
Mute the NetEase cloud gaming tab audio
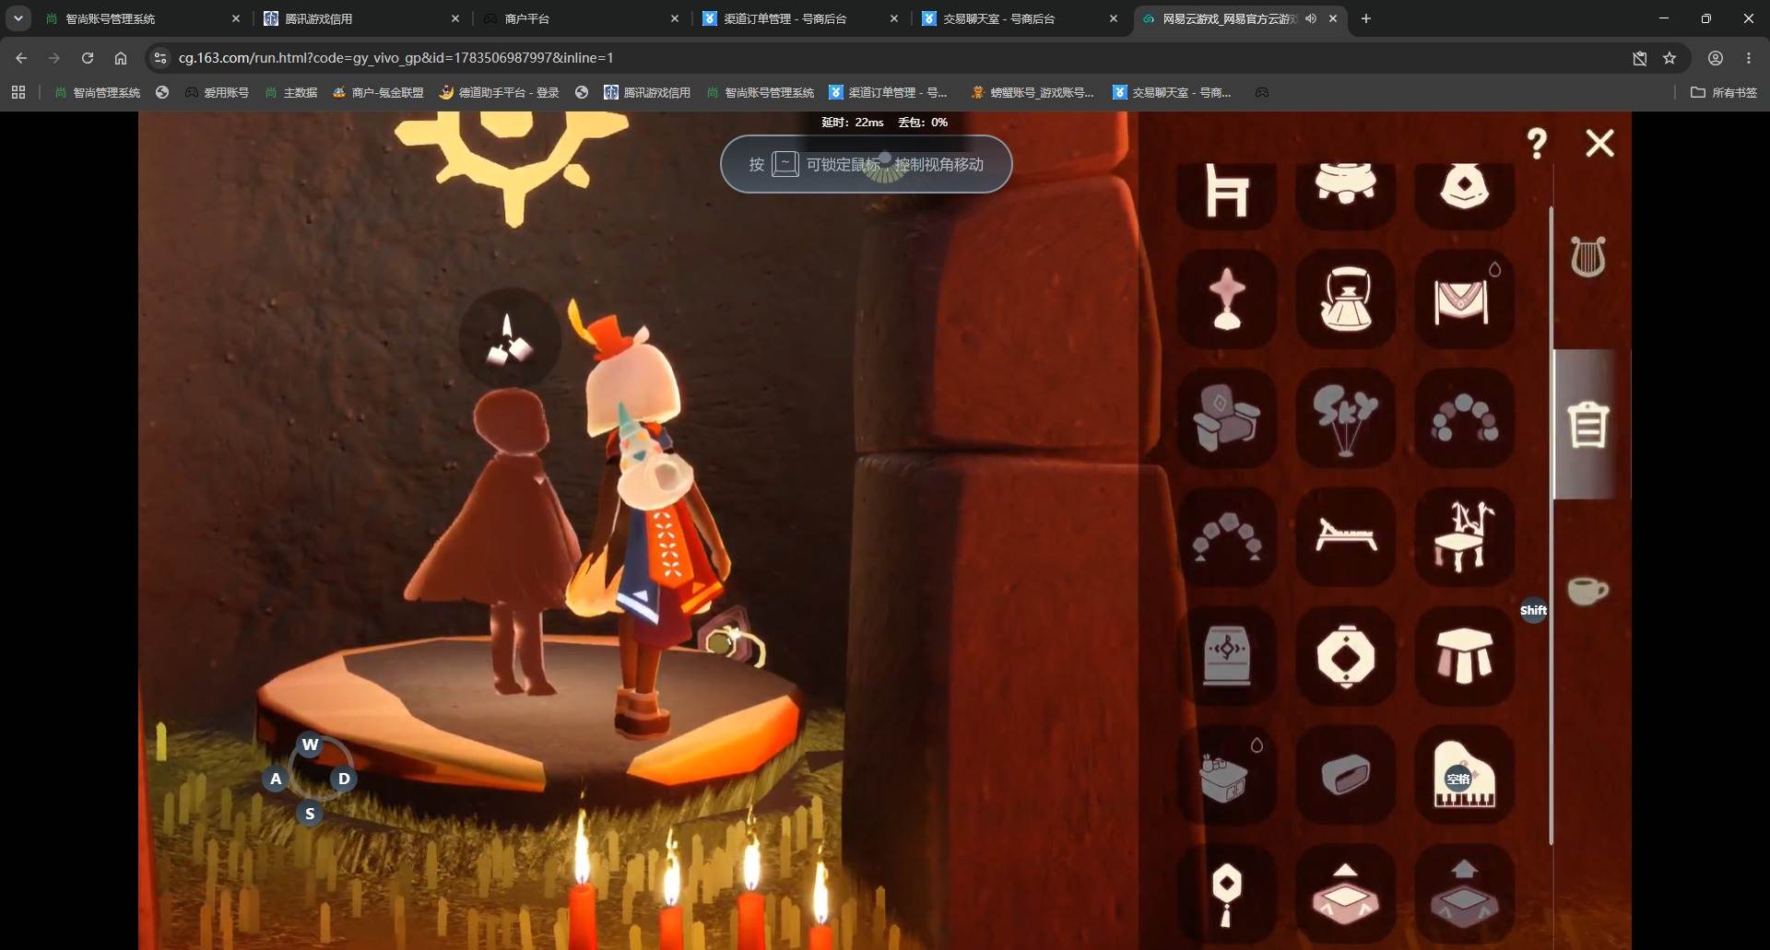point(1310,18)
